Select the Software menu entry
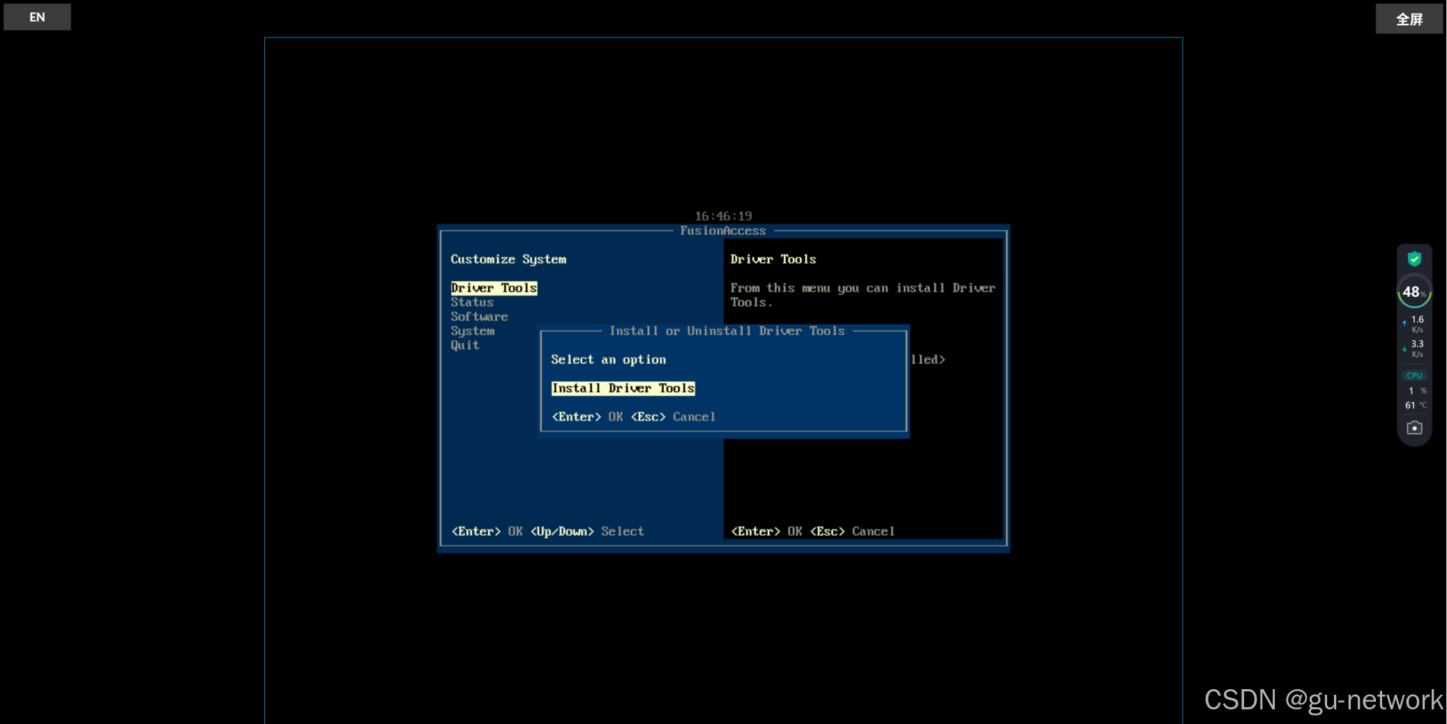Image resolution: width=1447 pixels, height=724 pixels. 479,316
